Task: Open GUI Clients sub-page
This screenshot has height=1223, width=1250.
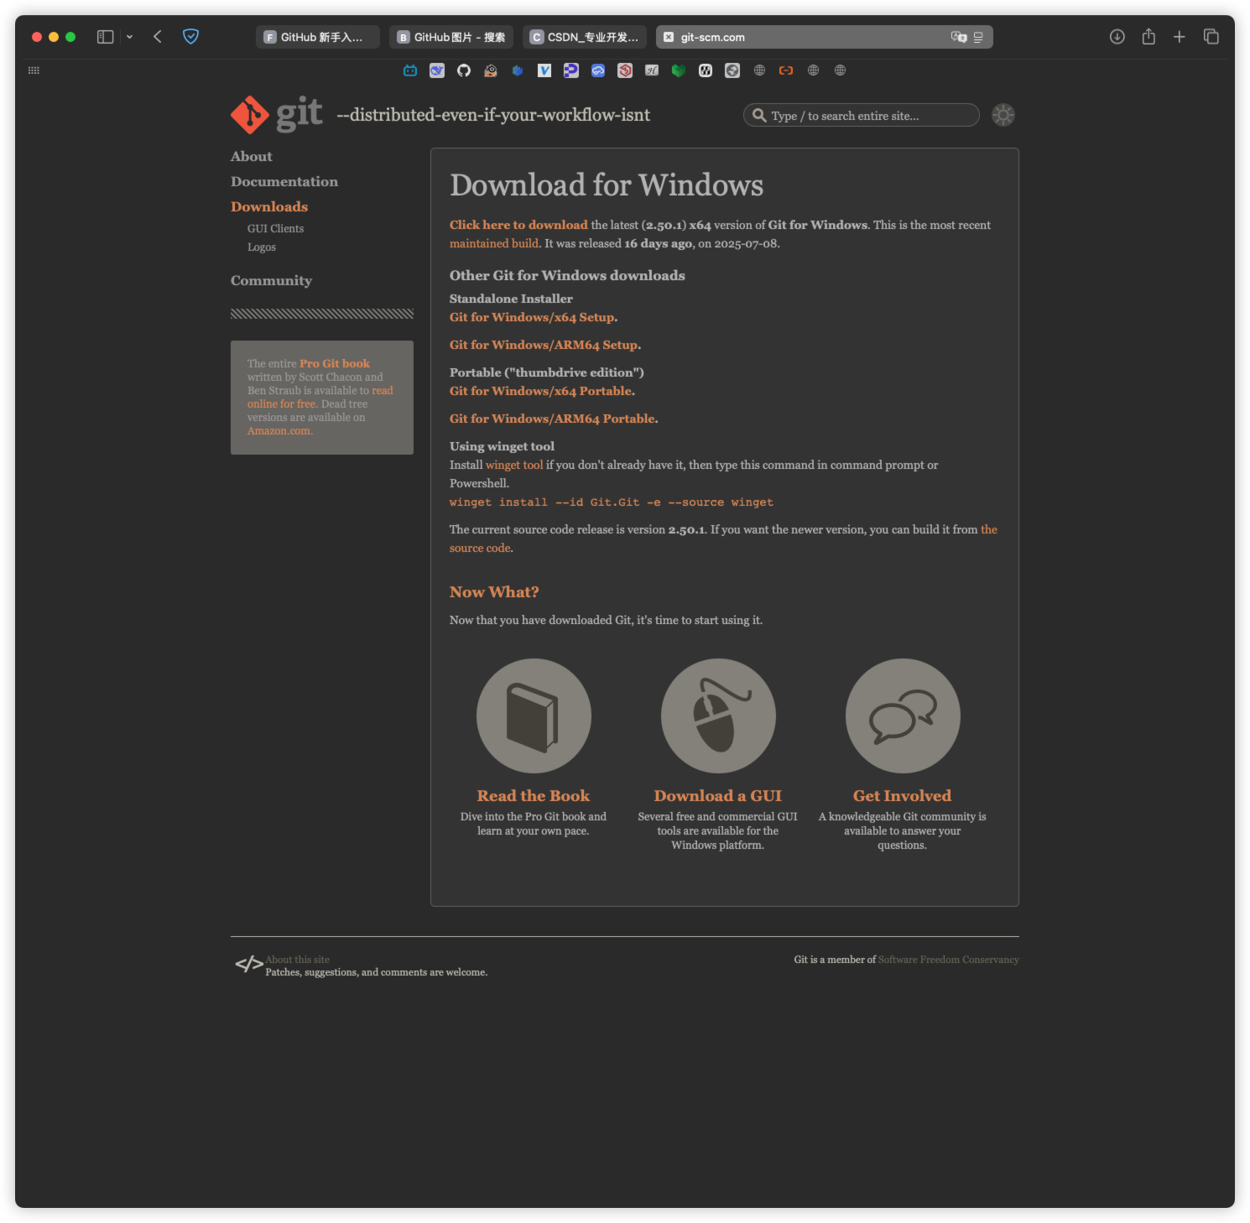Action: (x=275, y=228)
